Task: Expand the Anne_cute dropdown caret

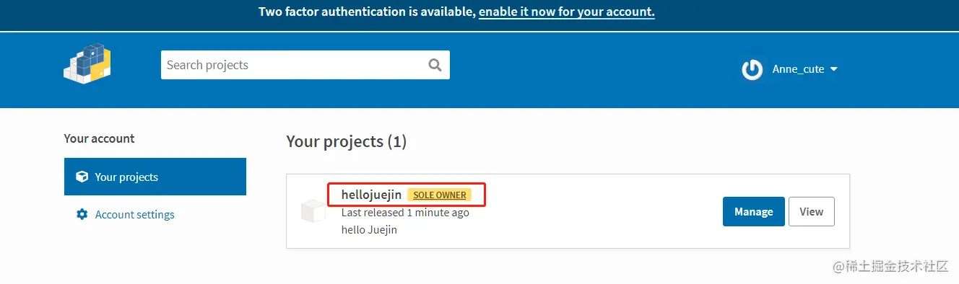Action: tap(833, 69)
